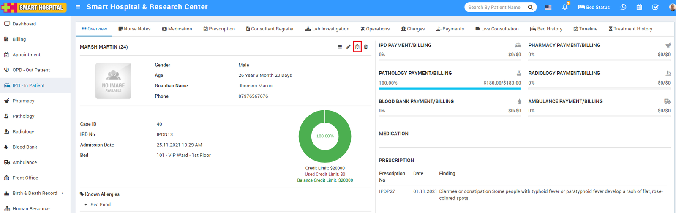
Task: Open the patient profile list menu icon
Action: click(340, 47)
